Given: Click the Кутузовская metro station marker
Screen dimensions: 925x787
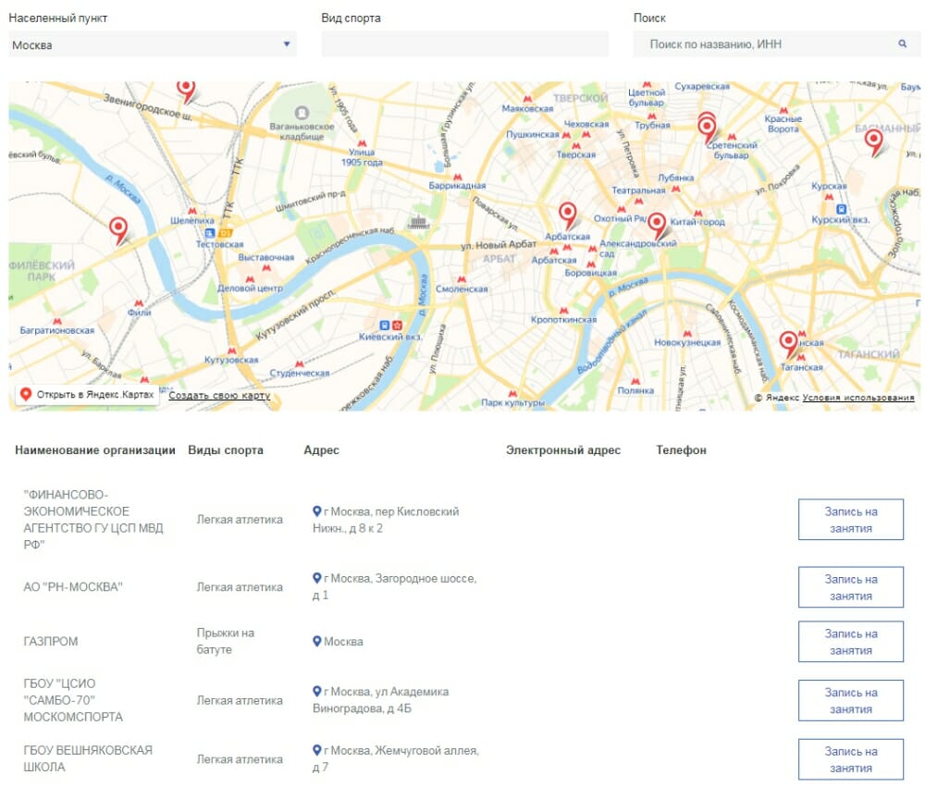Looking at the screenshot, I should click(232, 350).
